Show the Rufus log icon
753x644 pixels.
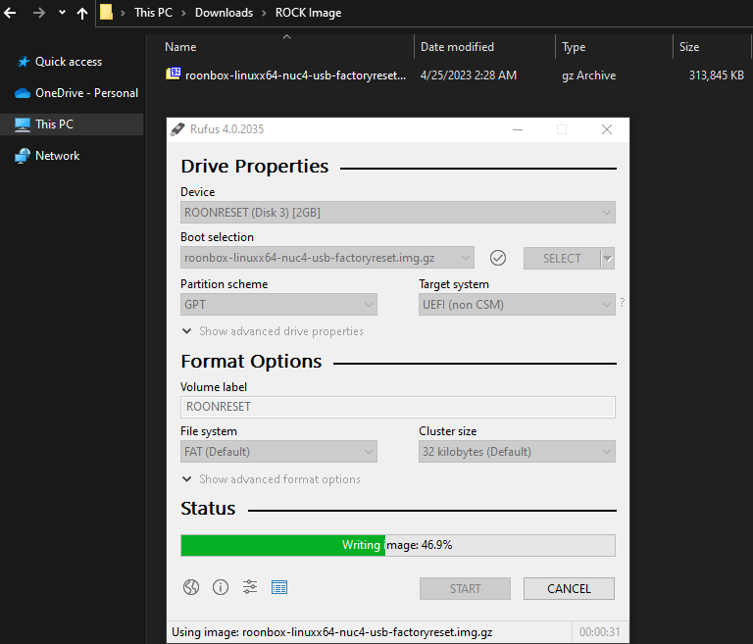click(x=279, y=587)
